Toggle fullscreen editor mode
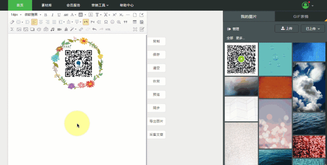Image resolution: width=327 pixels, height=165 pixels. pos(135,29)
